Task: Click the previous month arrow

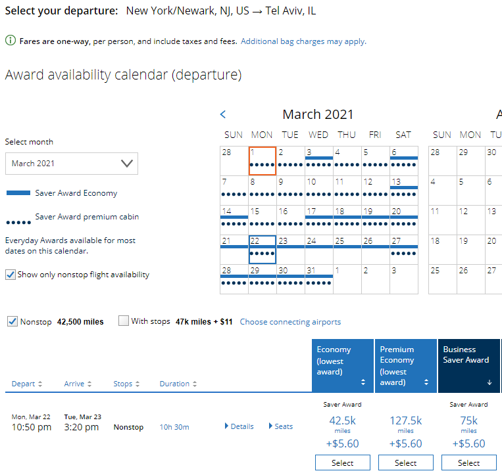Action: (x=223, y=114)
